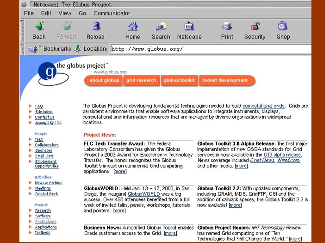Open the Publications sidebar link

46,222
